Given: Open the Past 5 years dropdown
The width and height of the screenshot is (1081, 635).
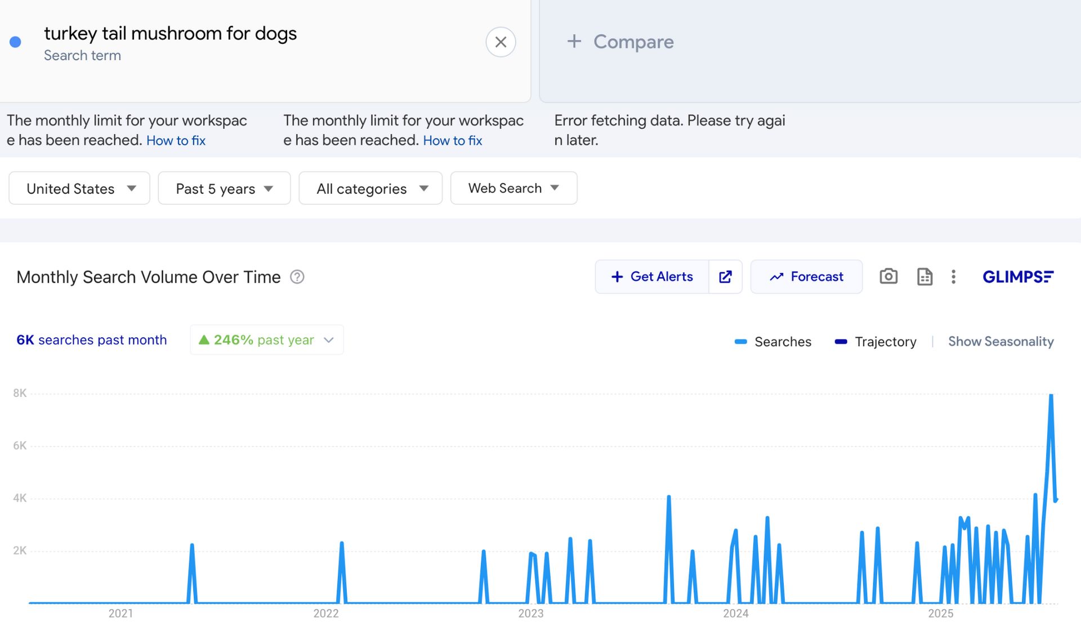Looking at the screenshot, I should click(x=224, y=189).
